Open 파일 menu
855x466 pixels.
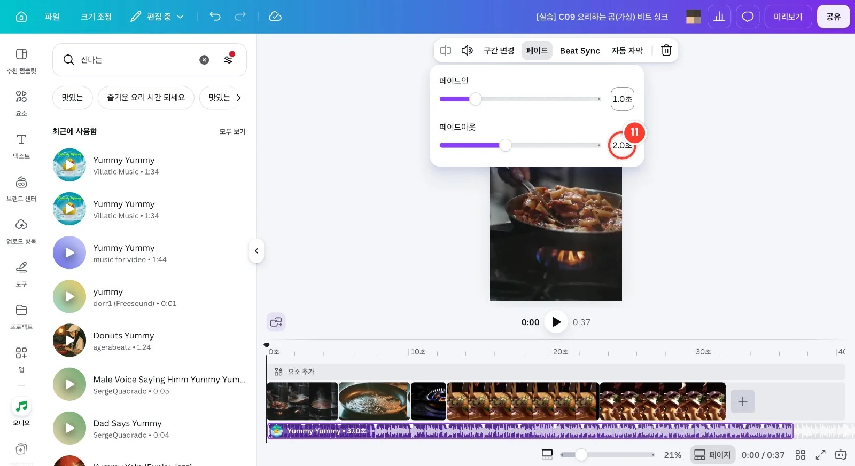tap(52, 17)
